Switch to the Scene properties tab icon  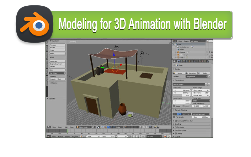(x=184, y=61)
